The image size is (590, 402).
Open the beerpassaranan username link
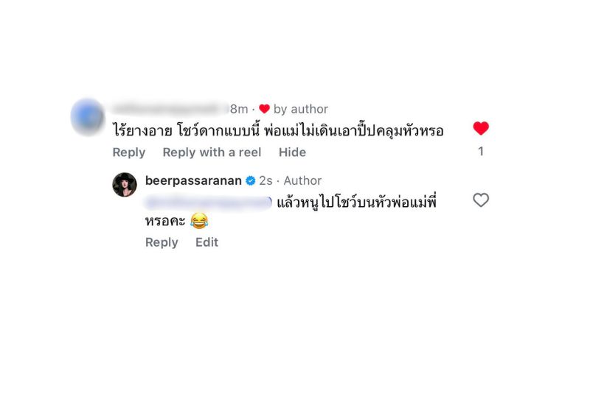click(x=193, y=180)
